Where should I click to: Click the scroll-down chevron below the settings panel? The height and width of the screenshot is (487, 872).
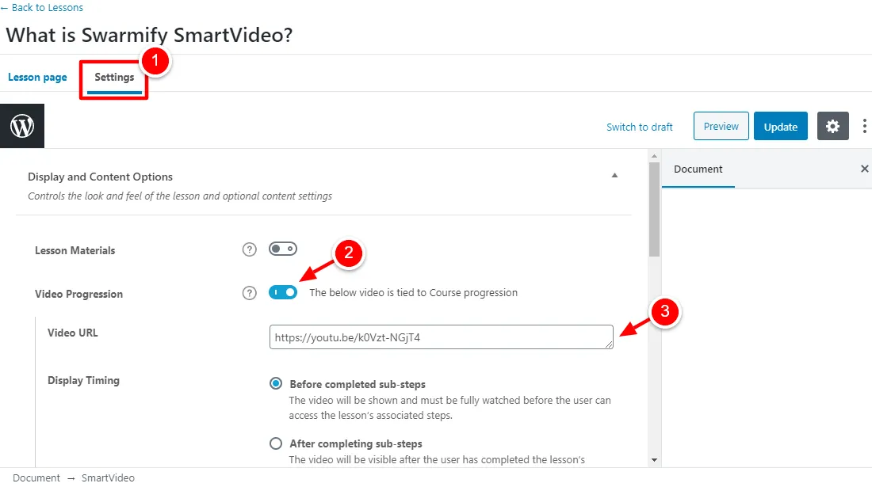654,459
